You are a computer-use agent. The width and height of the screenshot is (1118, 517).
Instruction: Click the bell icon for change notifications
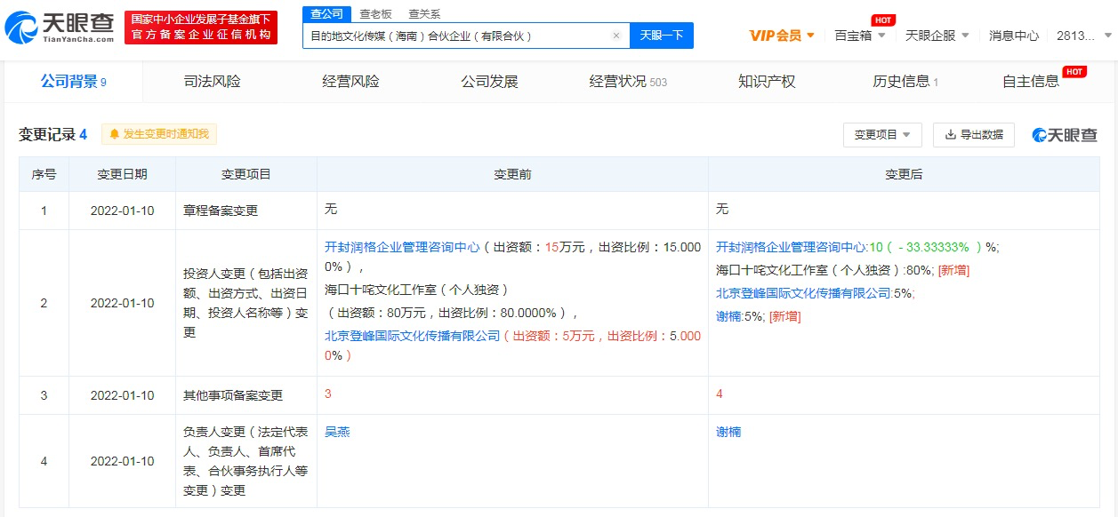click(114, 134)
